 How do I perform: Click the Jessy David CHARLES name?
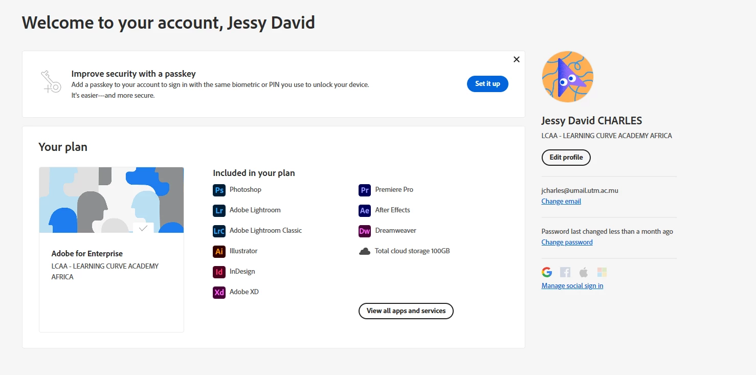(592, 121)
